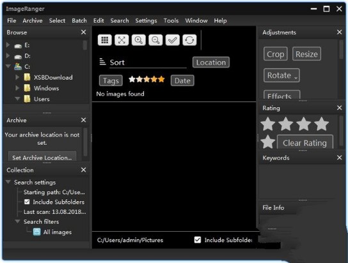The width and height of the screenshot is (348, 263).
Task: Click the Resize button
Action: click(306, 54)
